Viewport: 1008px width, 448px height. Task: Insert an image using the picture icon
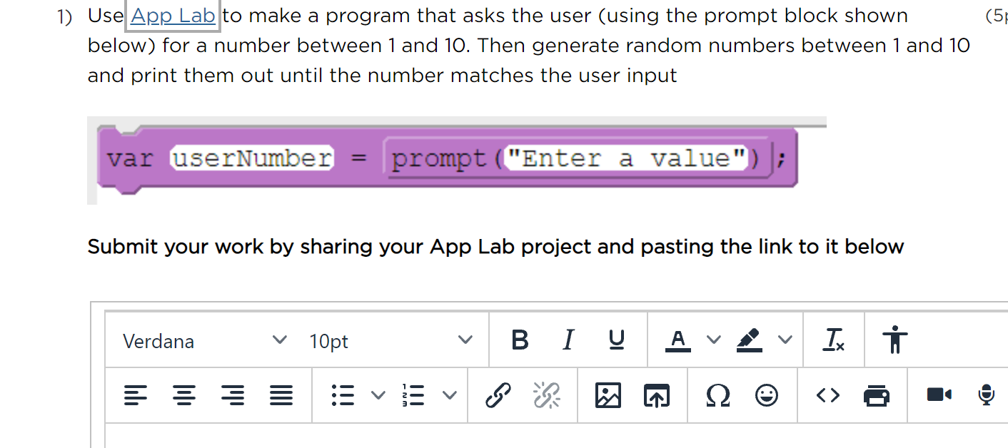608,394
